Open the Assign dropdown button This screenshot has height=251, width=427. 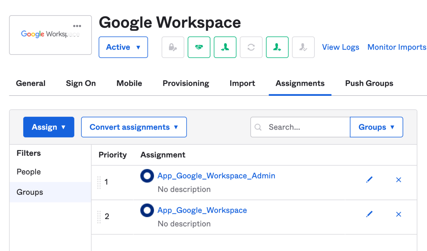point(49,127)
